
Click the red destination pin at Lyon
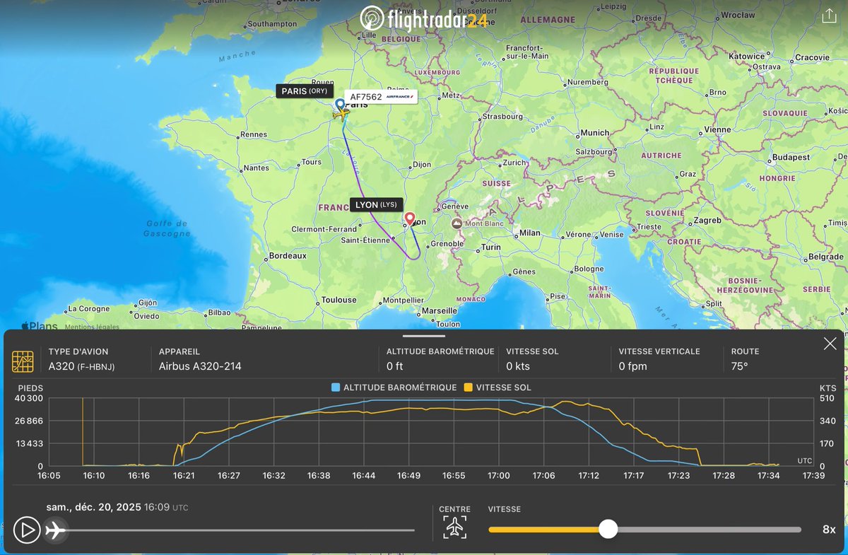coord(410,219)
